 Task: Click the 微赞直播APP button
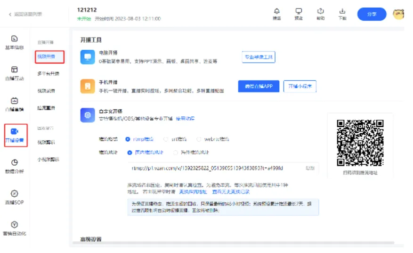259,86
